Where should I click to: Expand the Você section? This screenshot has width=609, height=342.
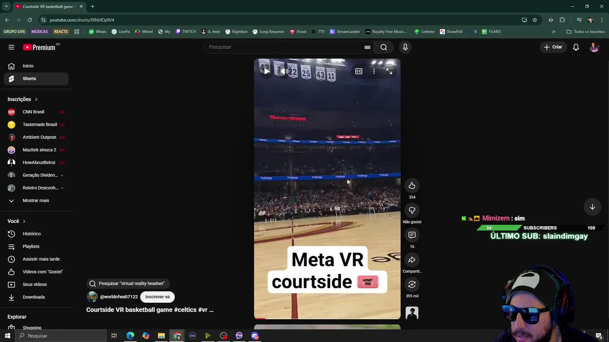click(17, 221)
